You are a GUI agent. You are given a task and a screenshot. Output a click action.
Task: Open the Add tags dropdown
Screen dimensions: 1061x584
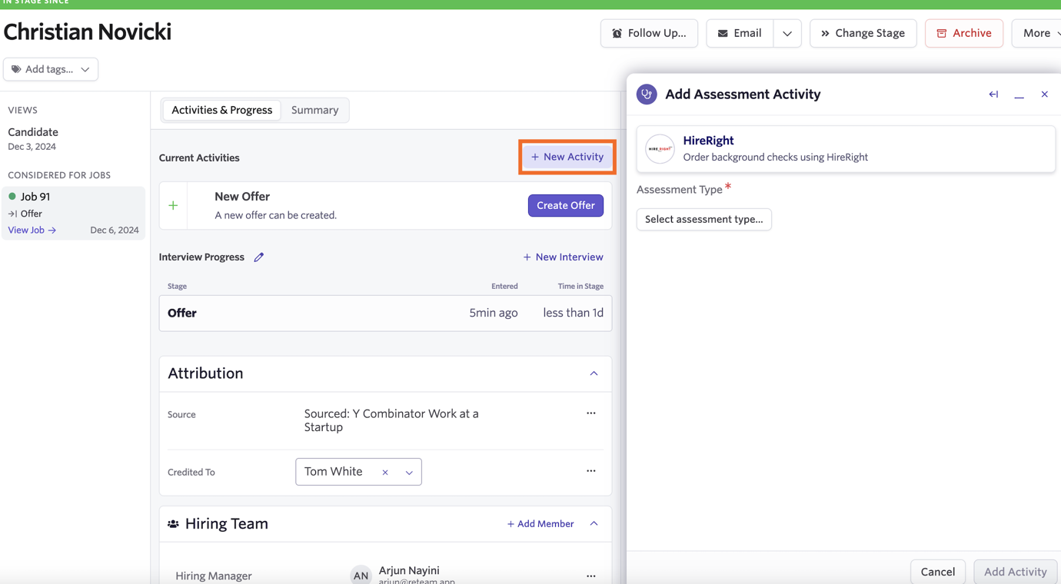(x=51, y=69)
